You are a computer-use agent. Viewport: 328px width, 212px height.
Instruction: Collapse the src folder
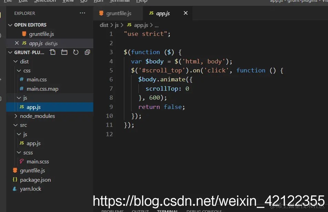click(x=15, y=125)
